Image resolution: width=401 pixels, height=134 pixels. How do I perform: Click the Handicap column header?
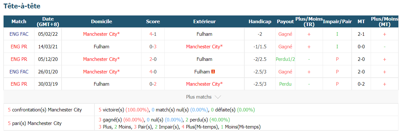pyautogui.click(x=260, y=22)
